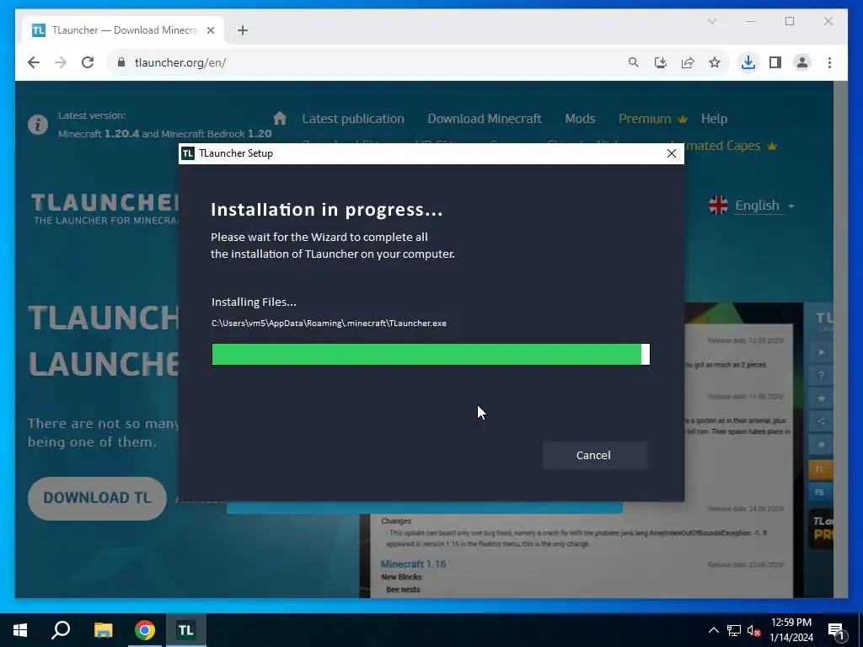Share this page icon
The image size is (863, 647).
coord(688,62)
